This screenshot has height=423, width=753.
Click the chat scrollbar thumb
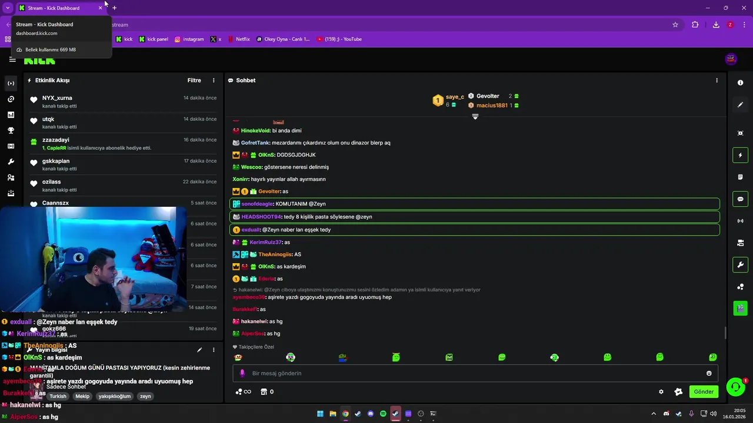click(x=725, y=333)
